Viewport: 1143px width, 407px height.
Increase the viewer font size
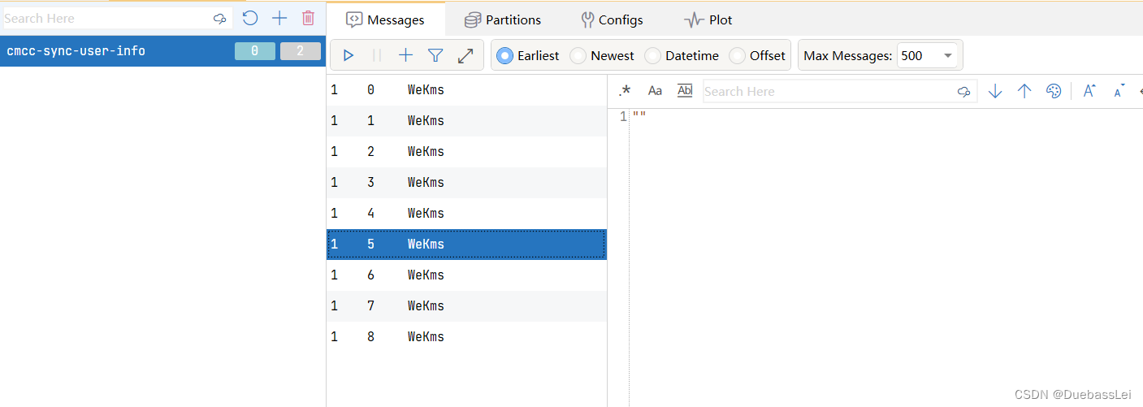1090,91
